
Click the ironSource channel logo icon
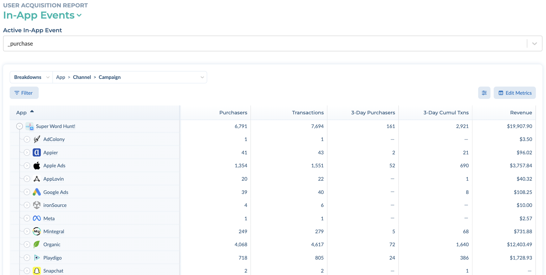(x=37, y=205)
